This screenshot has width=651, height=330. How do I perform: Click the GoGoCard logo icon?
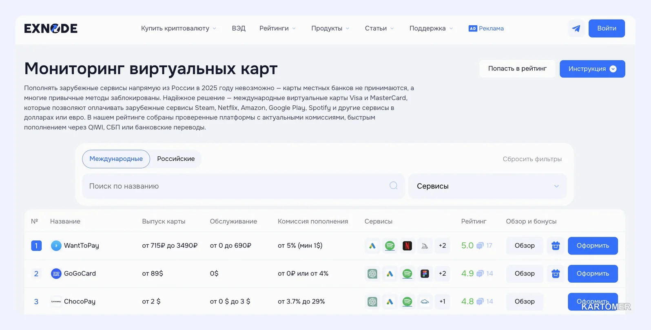pos(56,274)
